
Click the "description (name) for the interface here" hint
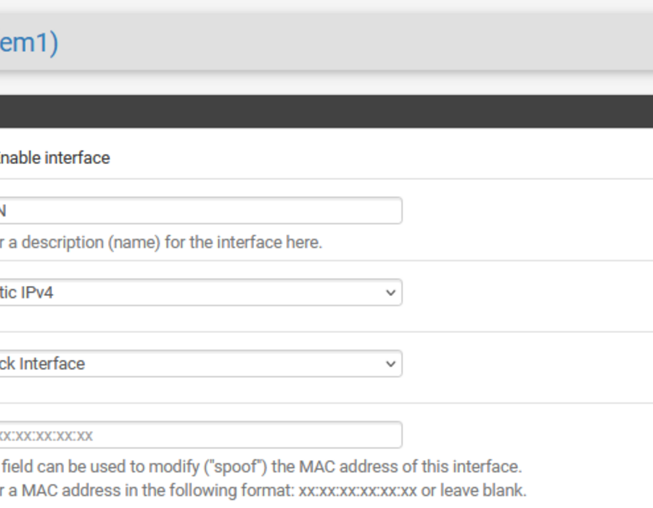[161, 242]
